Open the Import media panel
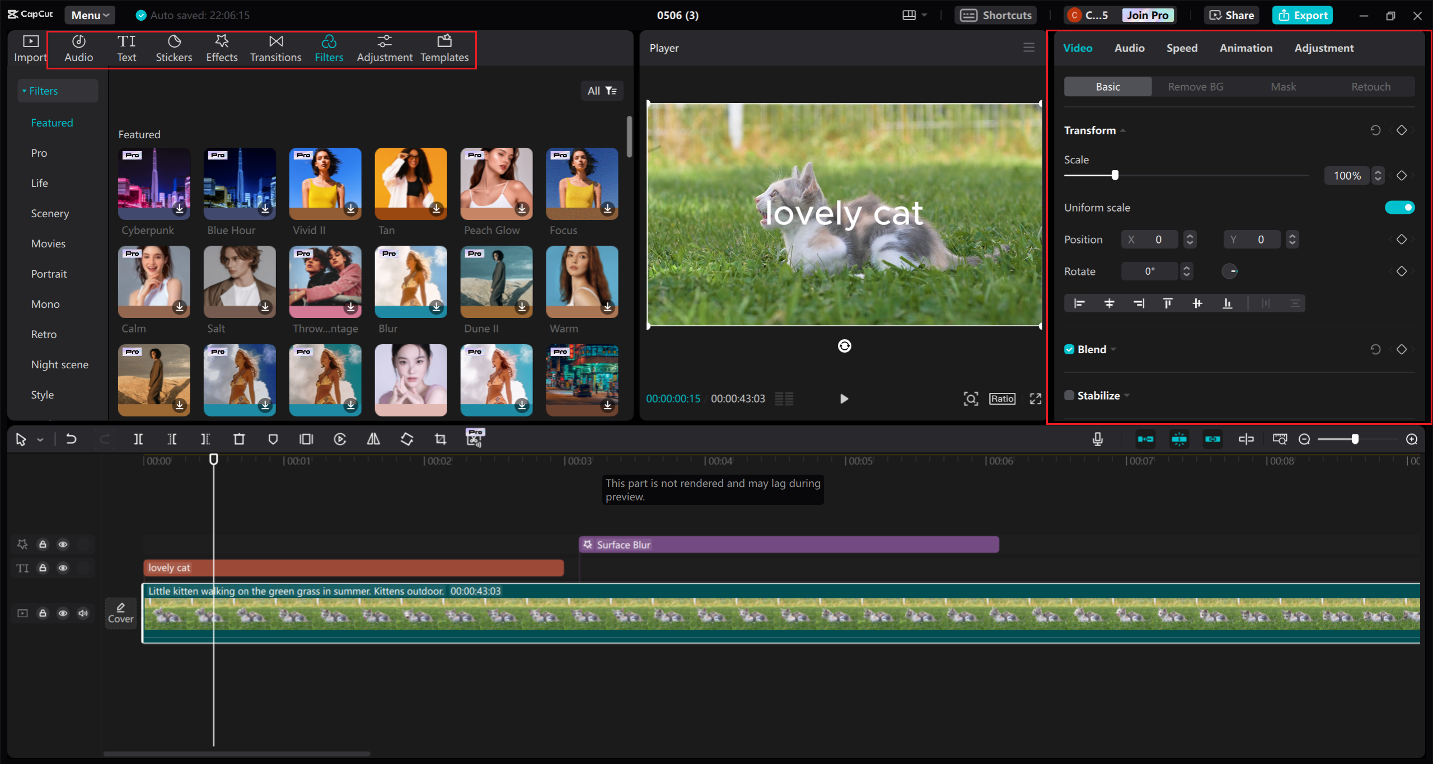This screenshot has height=764, width=1433. click(x=30, y=49)
